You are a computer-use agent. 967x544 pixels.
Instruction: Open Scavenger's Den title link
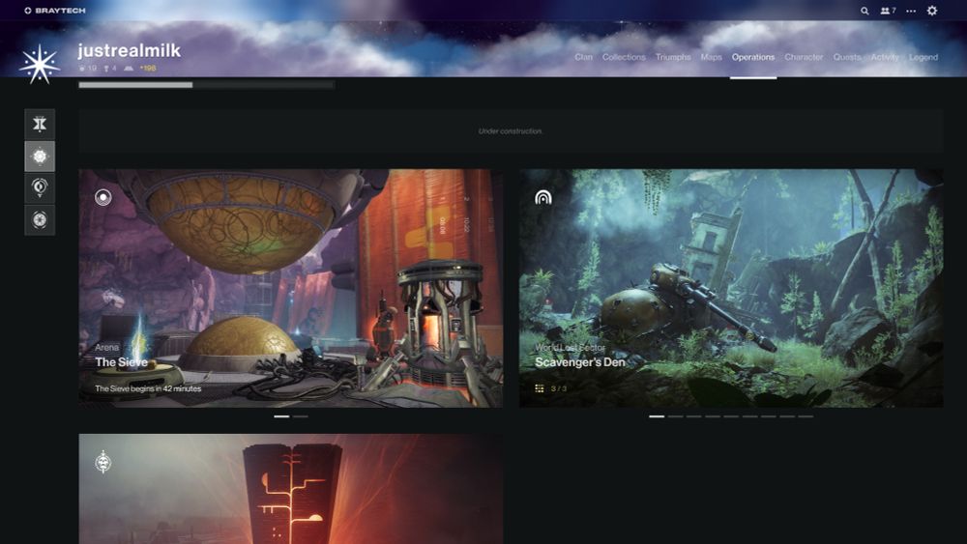coord(579,362)
